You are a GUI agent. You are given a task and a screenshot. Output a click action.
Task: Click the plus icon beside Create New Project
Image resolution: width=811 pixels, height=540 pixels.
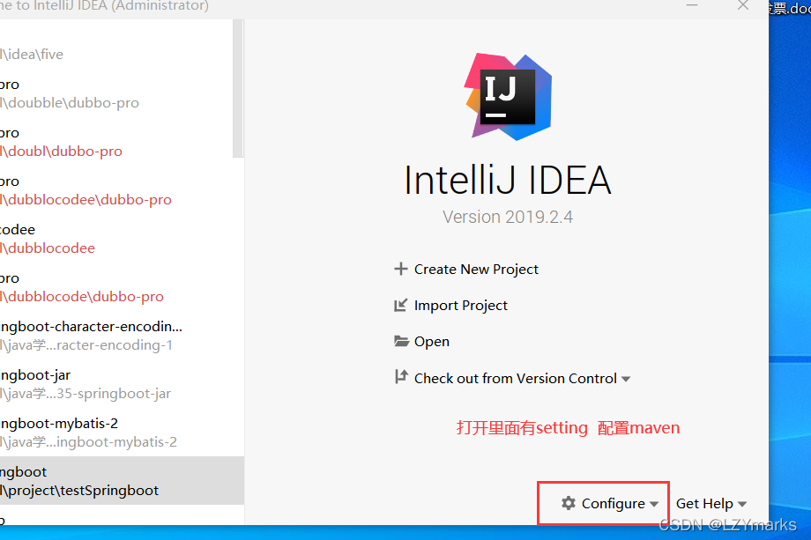(x=401, y=269)
